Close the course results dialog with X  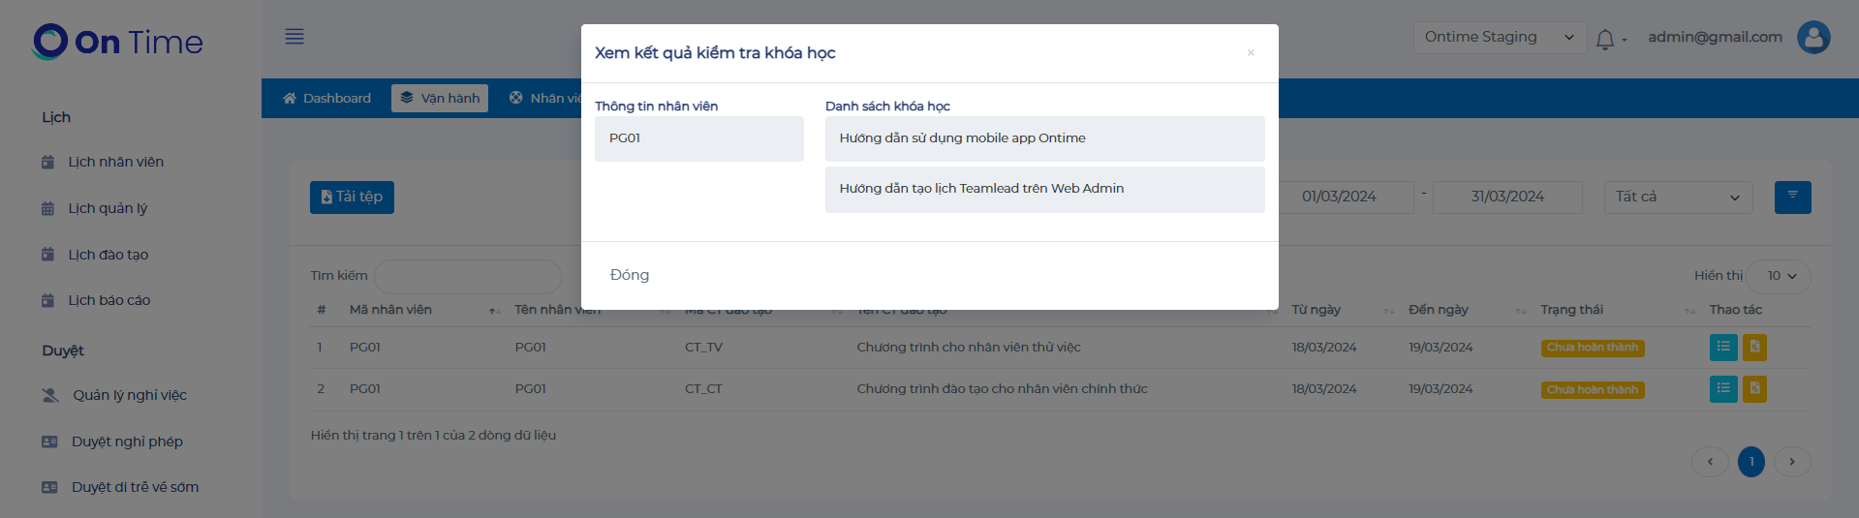click(x=1251, y=53)
